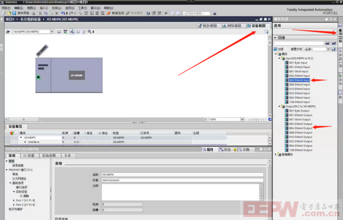The image size is (343, 220).
Task: Open the XD-MDPN device selector dropdown
Action: [52, 32]
